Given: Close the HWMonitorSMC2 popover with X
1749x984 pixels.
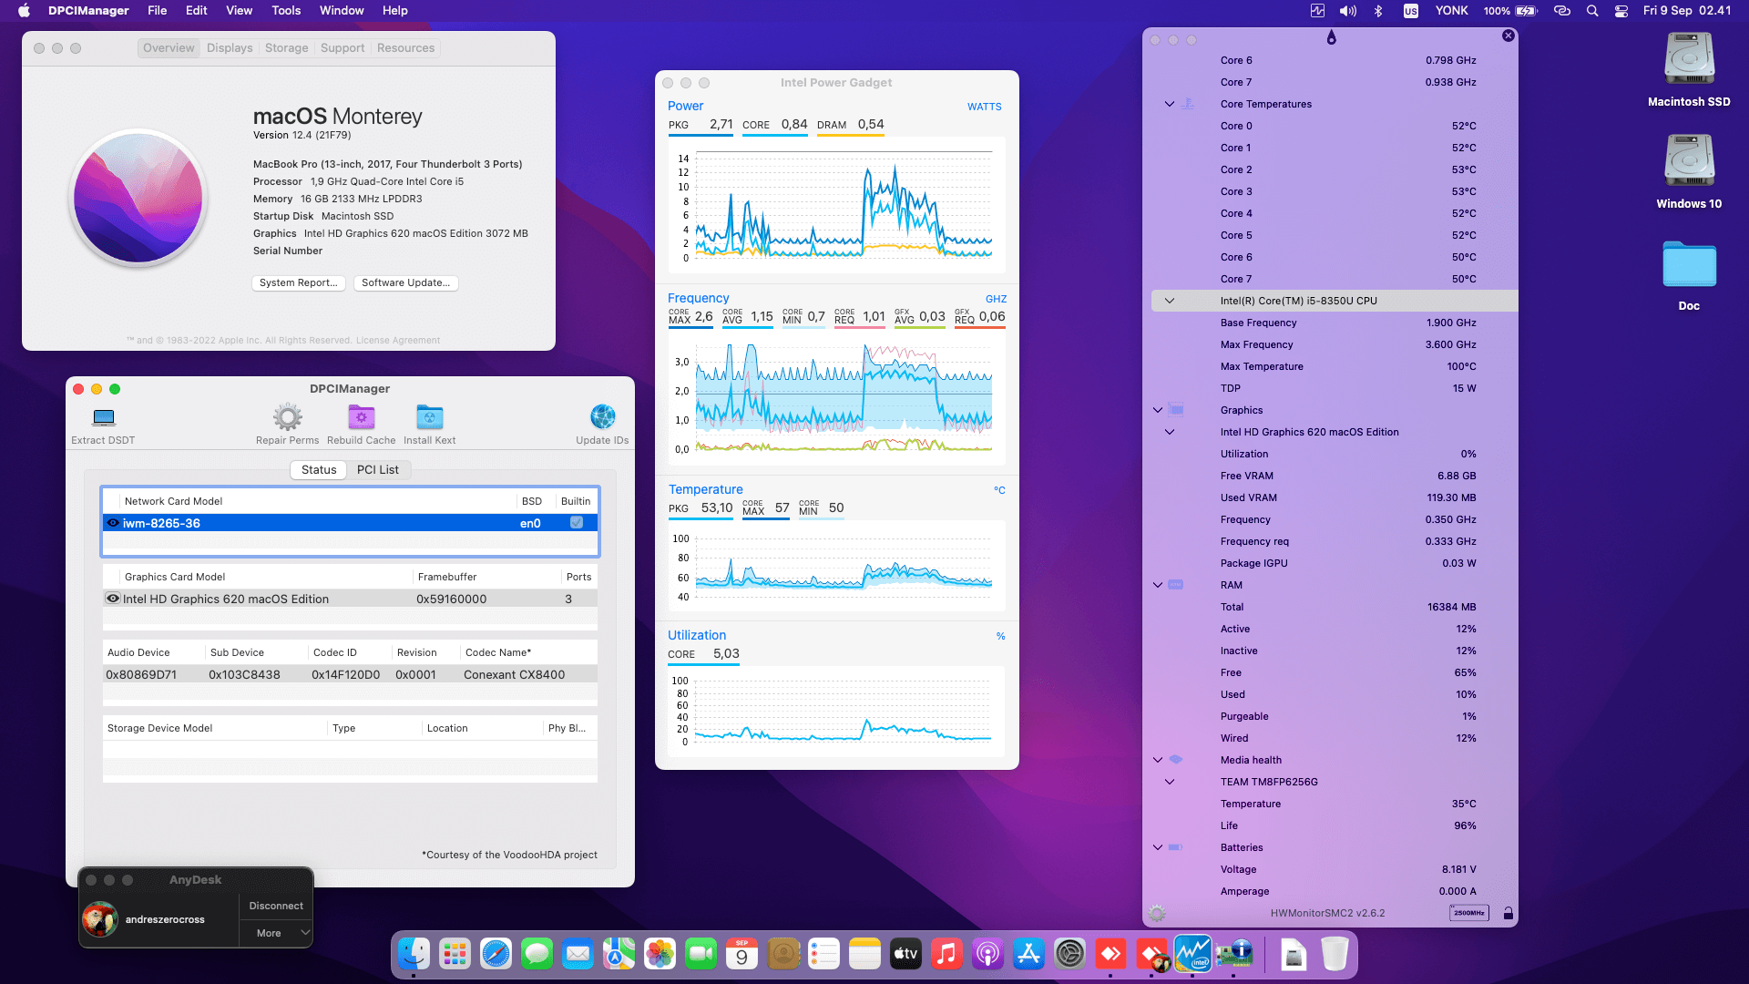Looking at the screenshot, I should point(1509,36).
